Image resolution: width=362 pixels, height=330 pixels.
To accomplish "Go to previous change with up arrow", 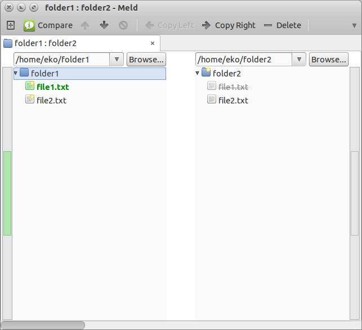I will point(85,25).
